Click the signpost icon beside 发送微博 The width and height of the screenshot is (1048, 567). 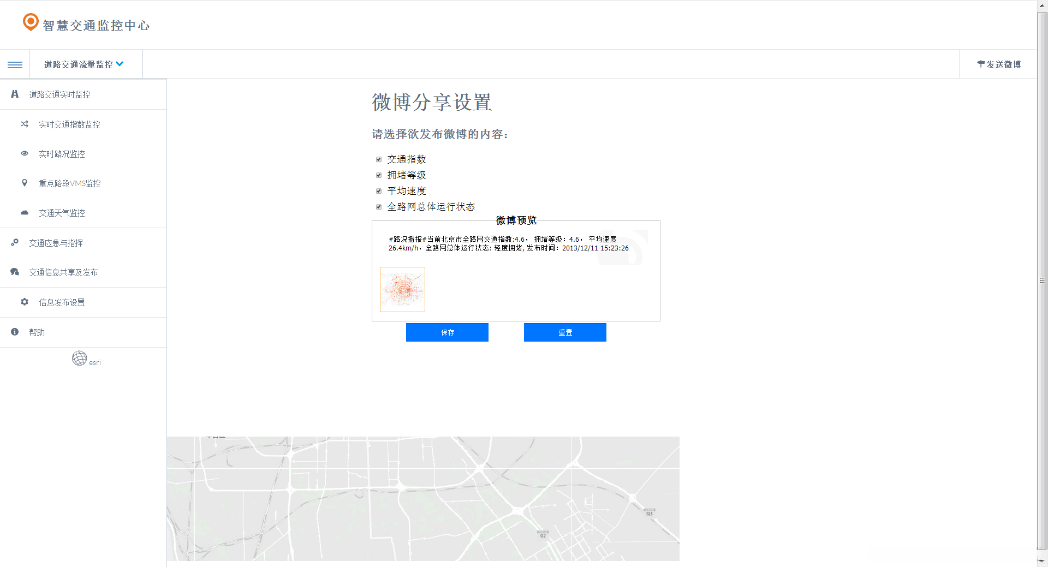point(981,64)
